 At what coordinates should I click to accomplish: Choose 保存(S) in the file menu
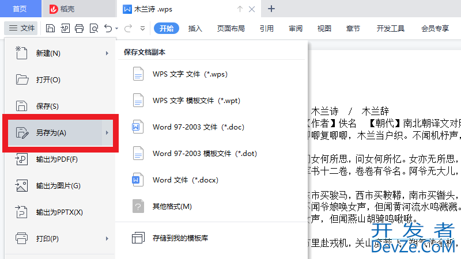click(61, 106)
